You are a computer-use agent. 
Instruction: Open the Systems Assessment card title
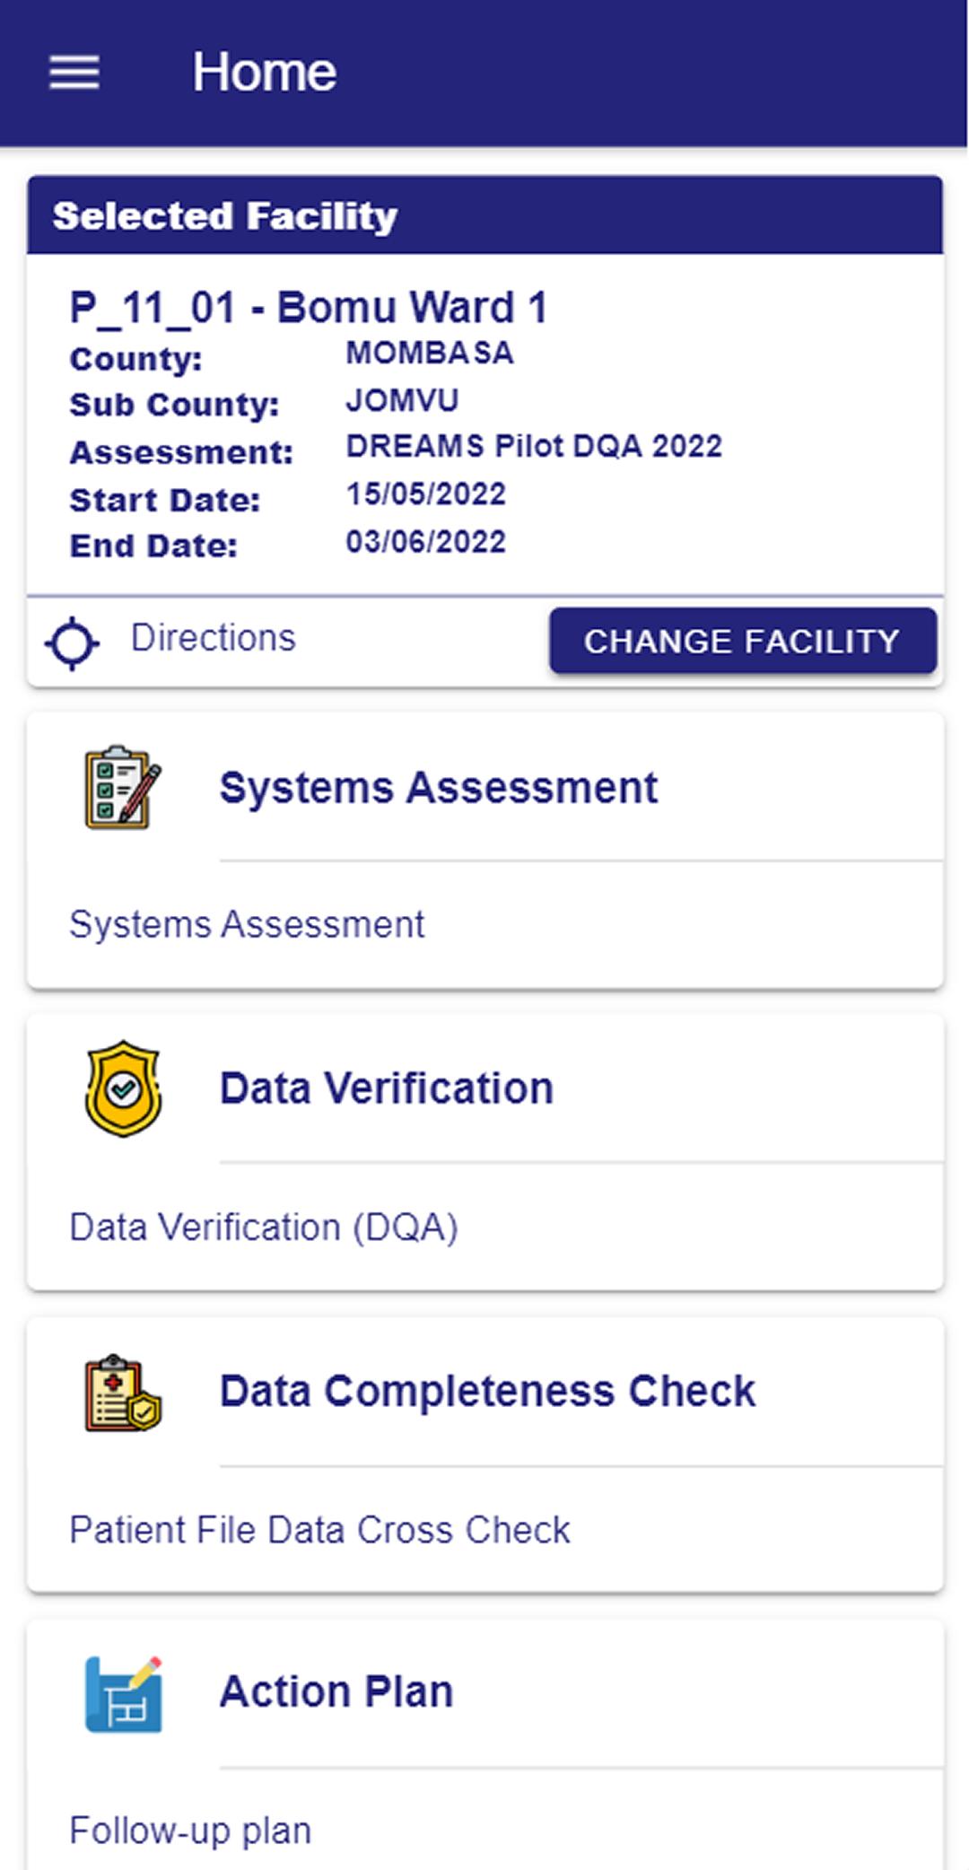(439, 788)
